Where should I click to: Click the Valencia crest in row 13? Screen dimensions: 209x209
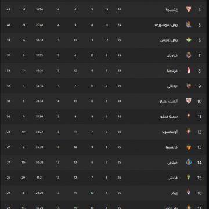pos(189,147)
